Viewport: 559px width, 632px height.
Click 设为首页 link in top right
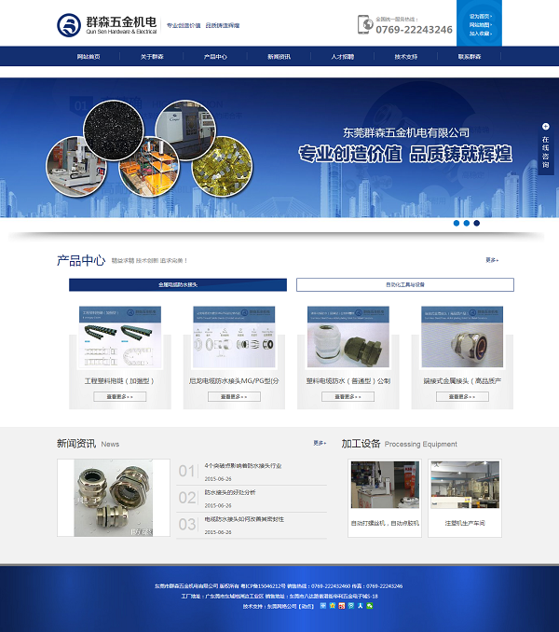pos(480,16)
